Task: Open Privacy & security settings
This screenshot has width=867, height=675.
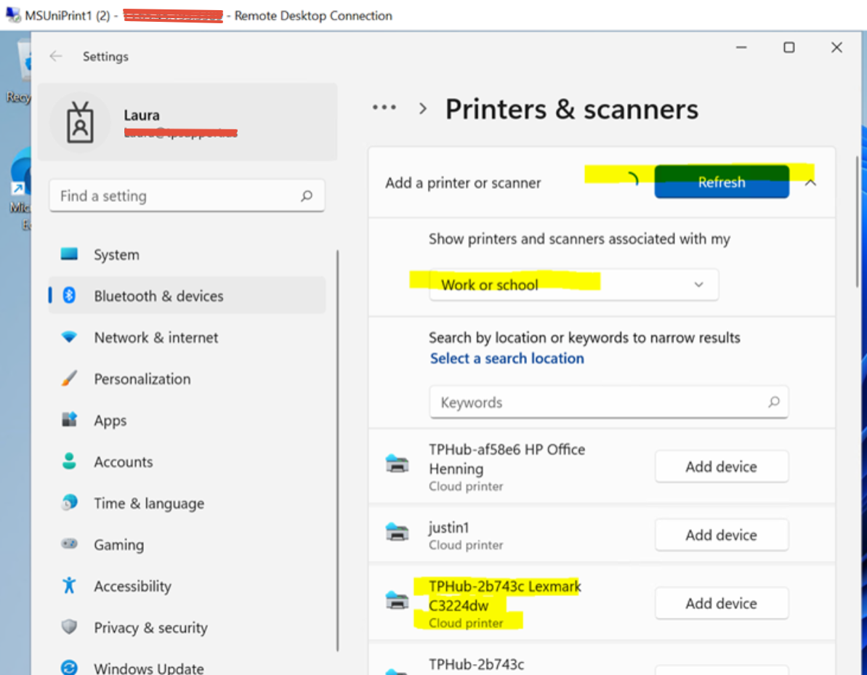Action: [187, 628]
